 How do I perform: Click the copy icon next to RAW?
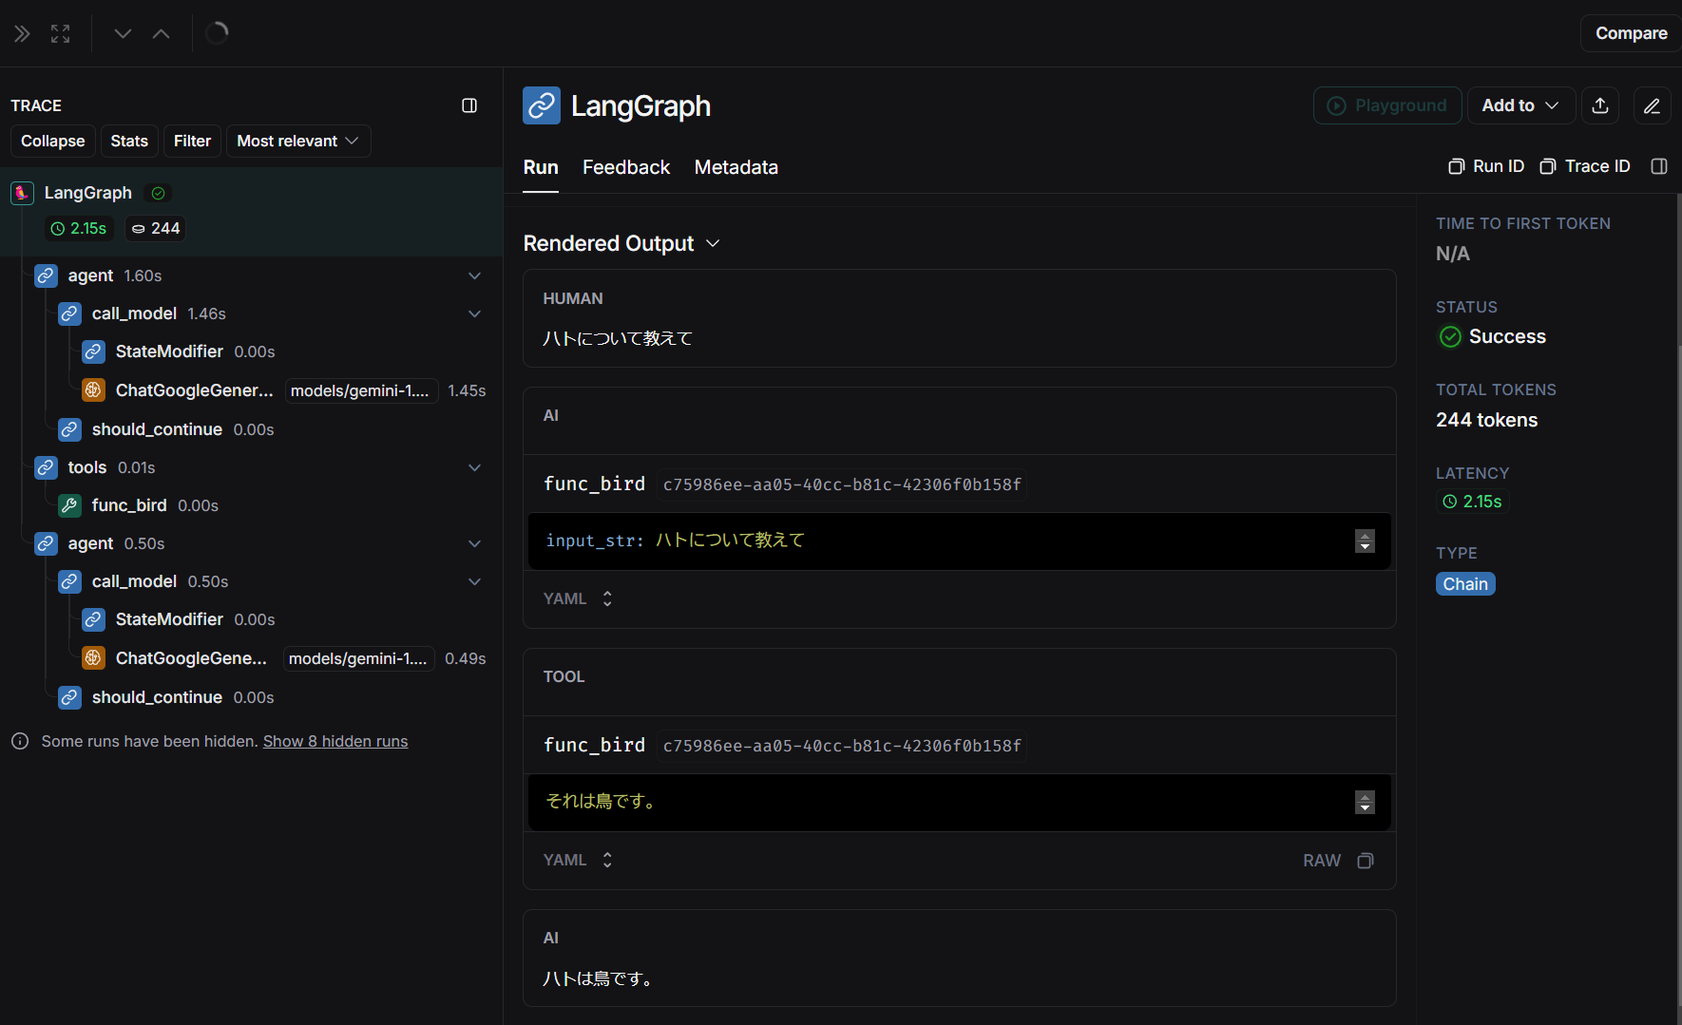1366,861
